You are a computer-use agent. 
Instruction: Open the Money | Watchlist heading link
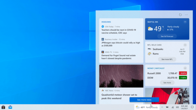156,68
